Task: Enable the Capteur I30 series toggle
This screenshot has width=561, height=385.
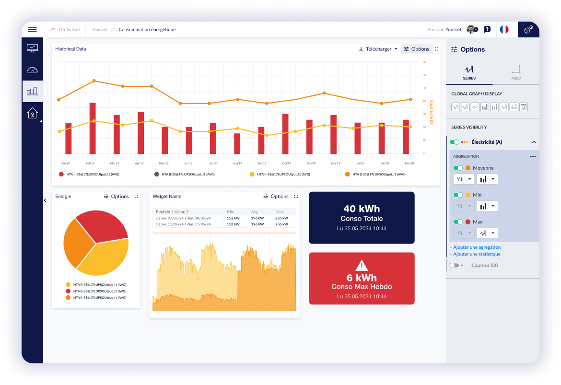Action: 454,266
